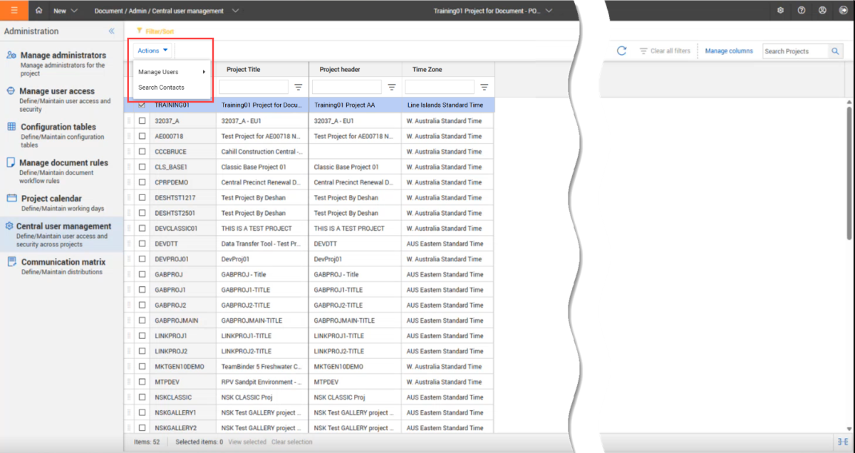The height and width of the screenshot is (453, 855).
Task: Choose Manage Users from Actions menu
Action: [x=159, y=72]
